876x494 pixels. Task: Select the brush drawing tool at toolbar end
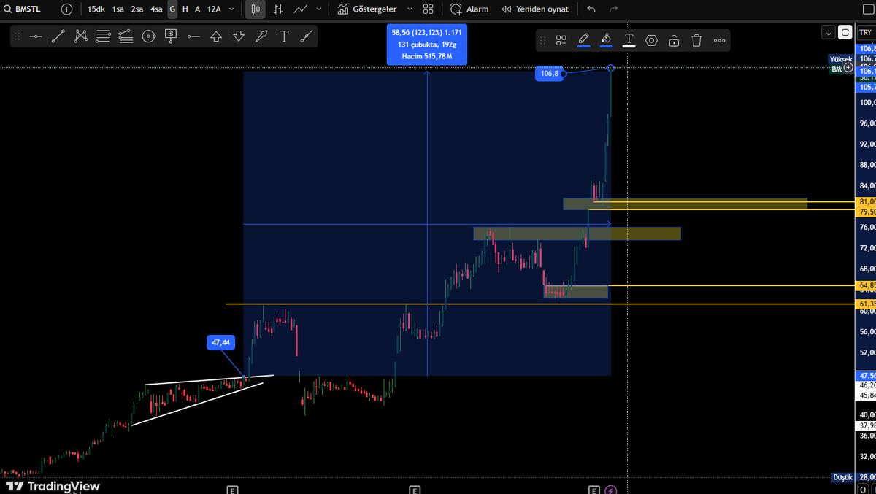coord(307,36)
